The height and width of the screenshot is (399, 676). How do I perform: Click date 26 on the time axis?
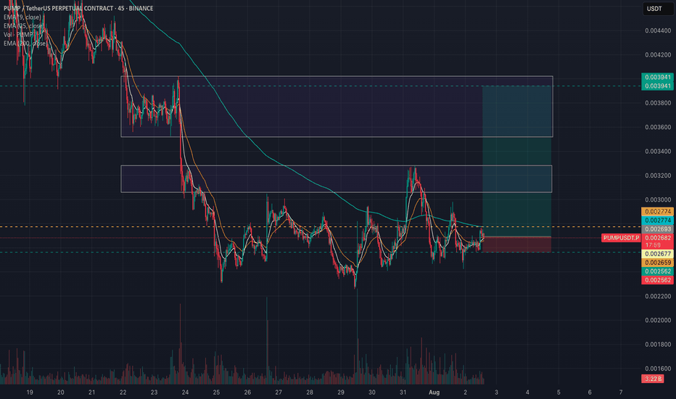(247, 392)
